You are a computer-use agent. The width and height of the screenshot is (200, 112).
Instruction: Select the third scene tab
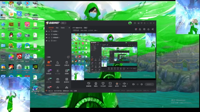click(x=62, y=28)
